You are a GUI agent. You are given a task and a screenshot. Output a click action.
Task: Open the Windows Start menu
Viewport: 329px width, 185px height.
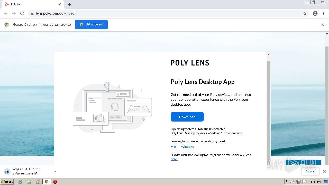click(7, 181)
